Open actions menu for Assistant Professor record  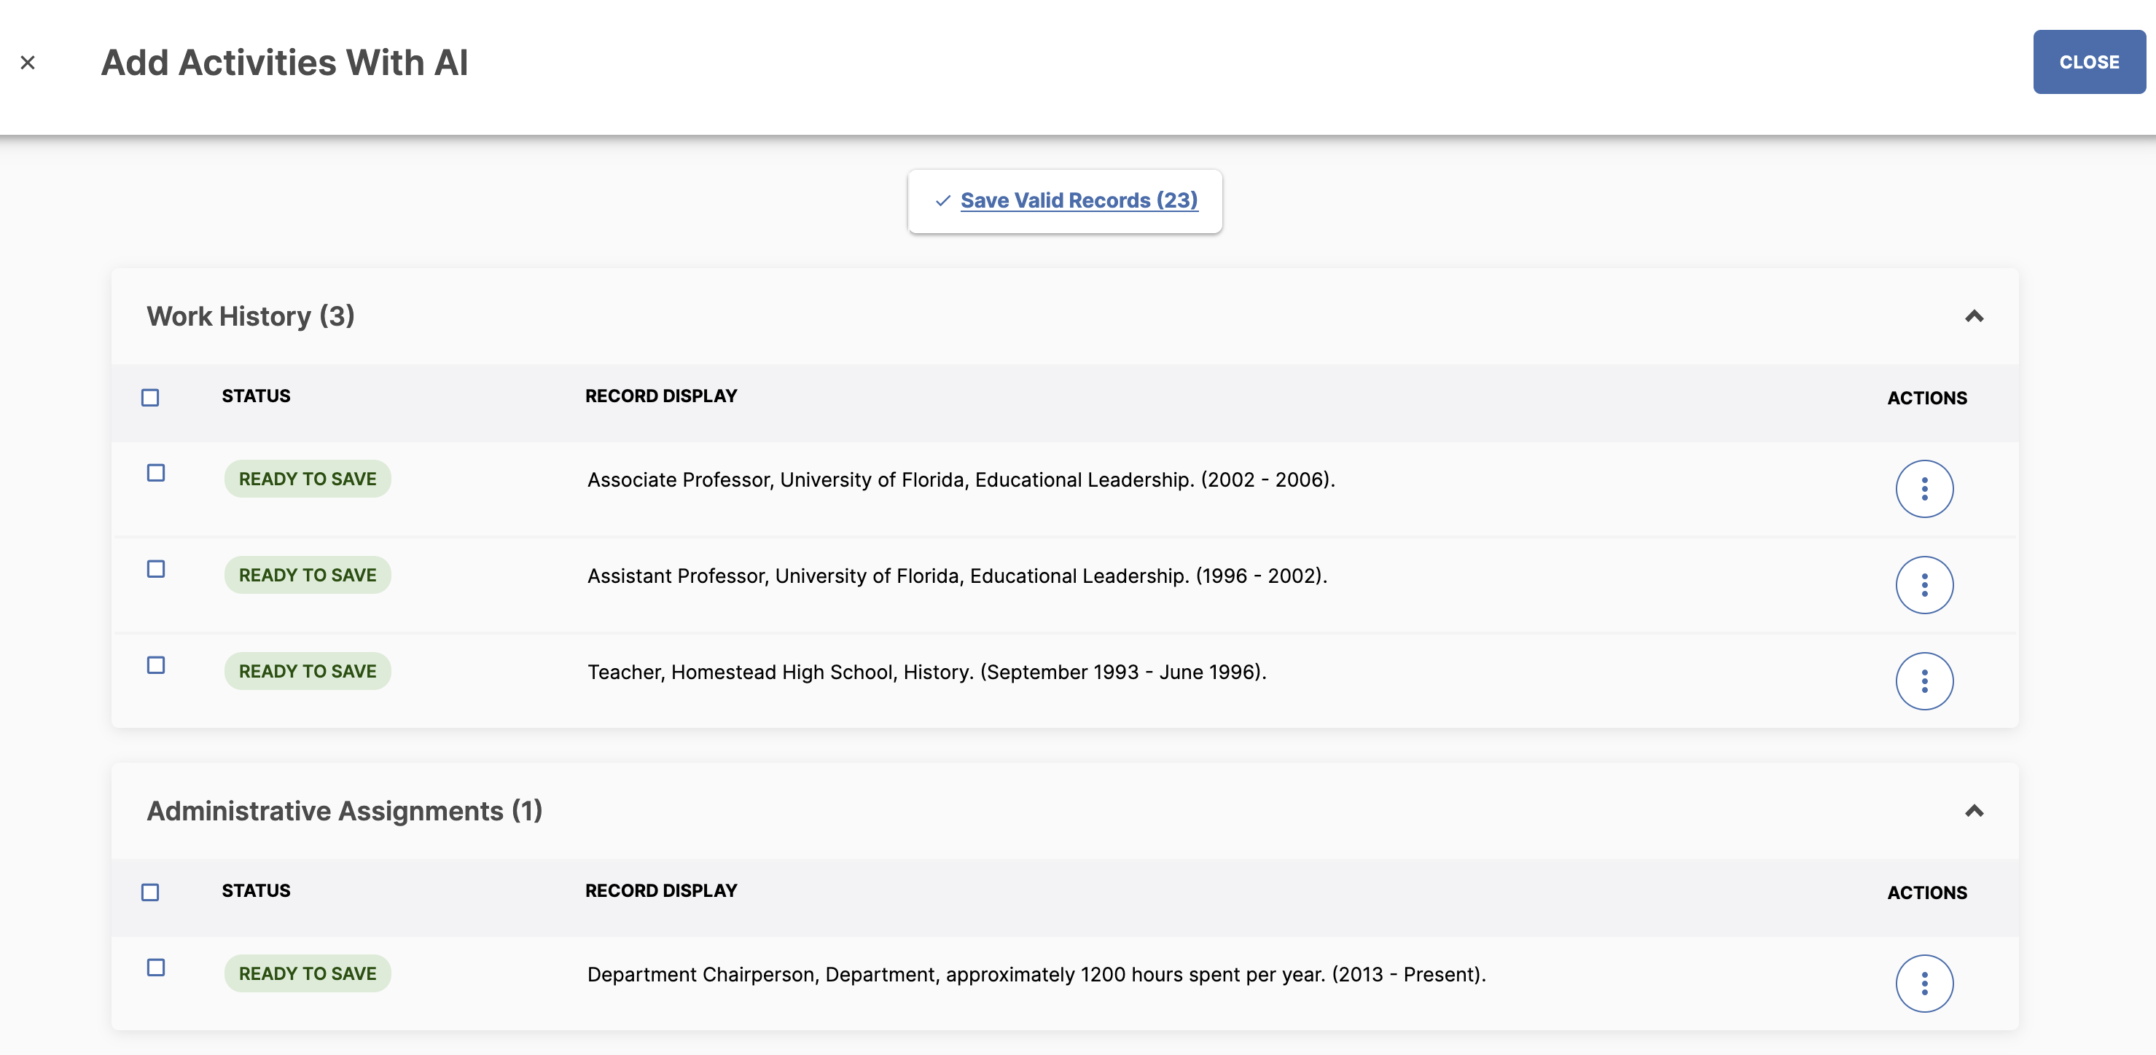click(x=1924, y=585)
